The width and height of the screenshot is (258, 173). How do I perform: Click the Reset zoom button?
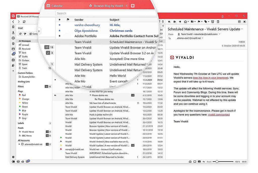tap(209, 162)
